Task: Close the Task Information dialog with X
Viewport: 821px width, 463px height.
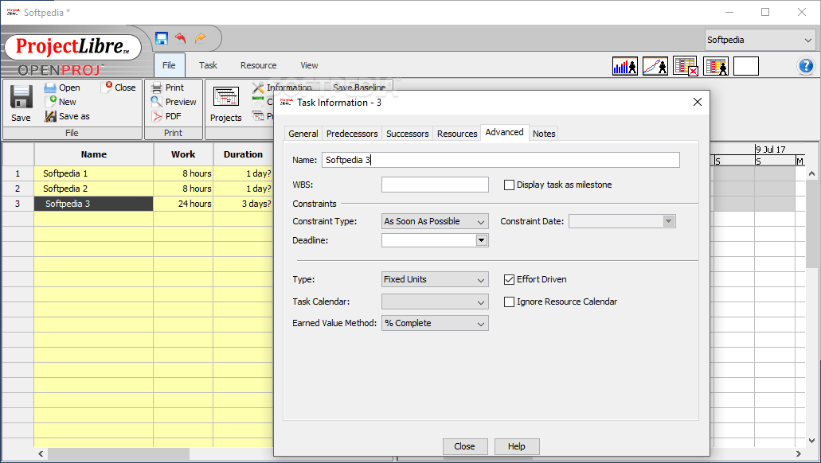Action: 698,102
